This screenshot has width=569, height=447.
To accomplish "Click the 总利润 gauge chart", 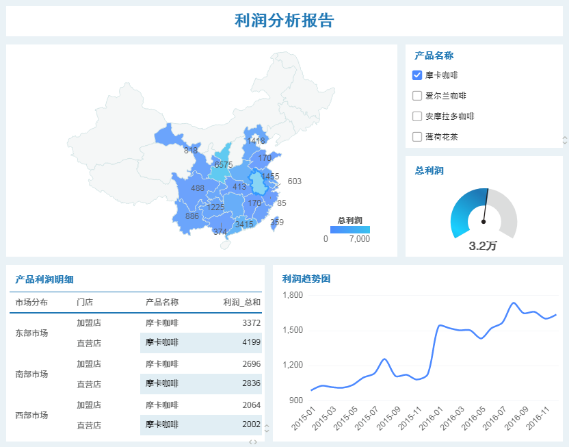I will coord(484,214).
